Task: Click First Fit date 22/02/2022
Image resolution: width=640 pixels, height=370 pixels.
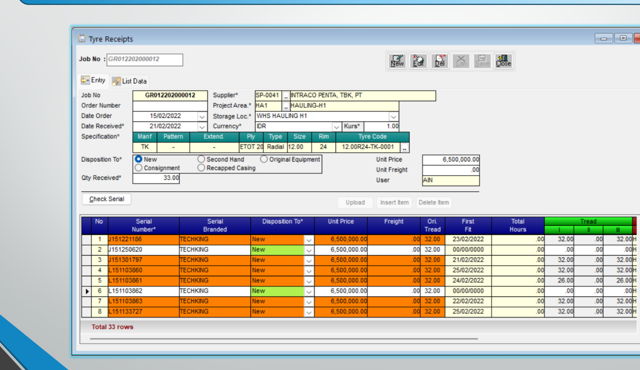Action: point(468,301)
